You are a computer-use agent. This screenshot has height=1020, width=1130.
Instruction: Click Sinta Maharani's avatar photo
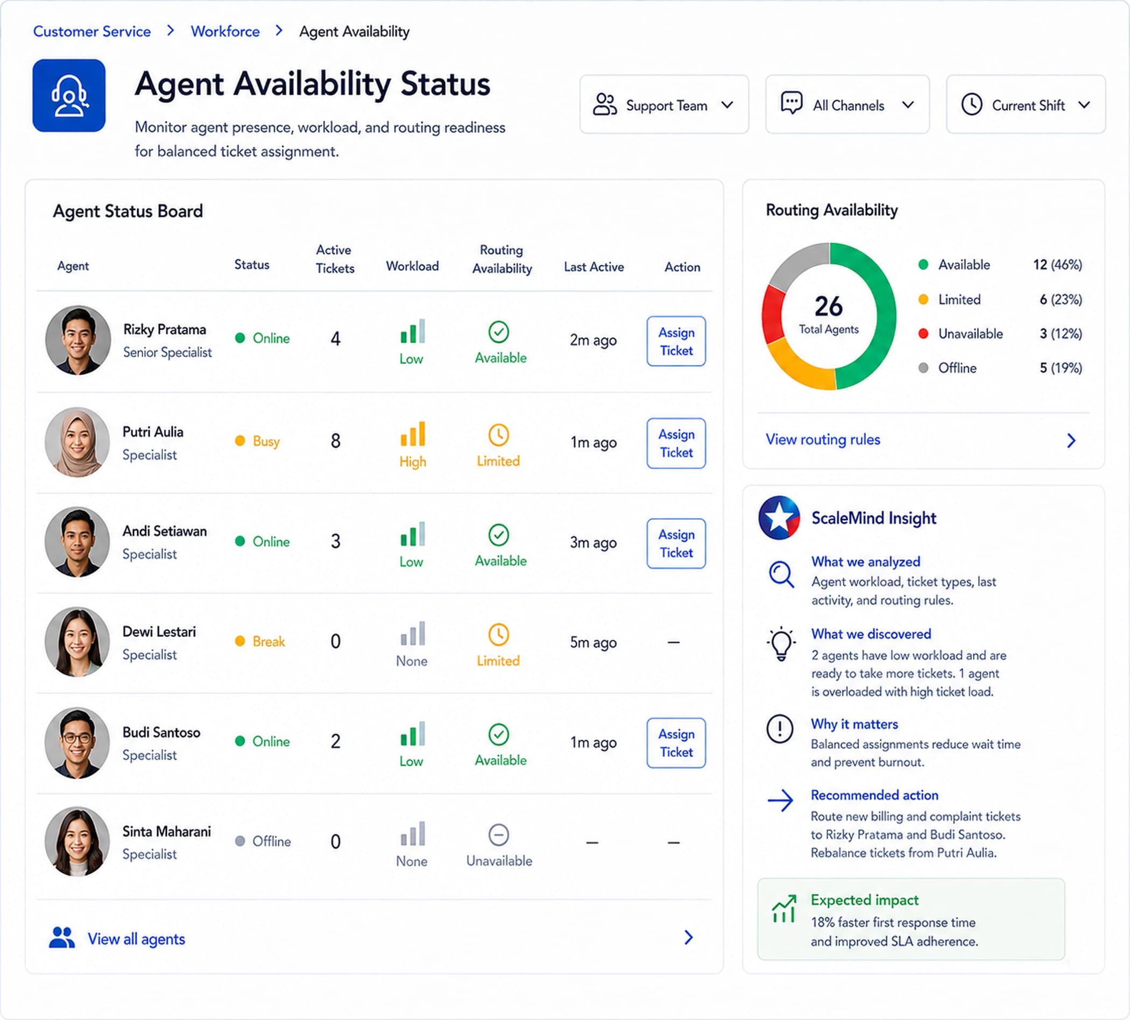click(77, 841)
